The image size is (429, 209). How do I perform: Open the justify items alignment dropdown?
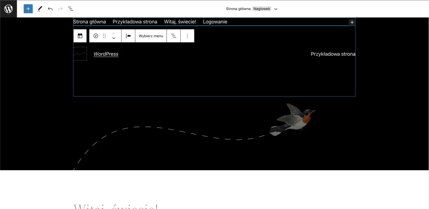[x=128, y=36]
